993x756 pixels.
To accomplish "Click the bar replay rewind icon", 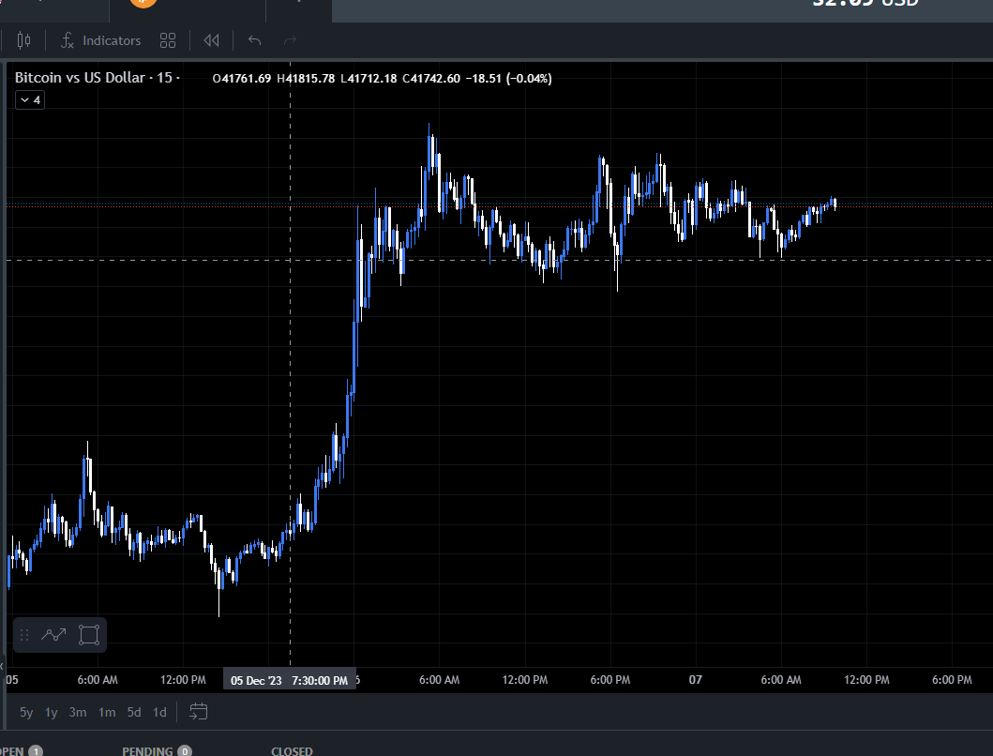I will click(211, 40).
